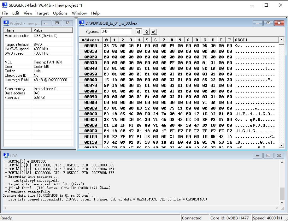Click hex view scroll down arrow
This screenshot has width=288, height=221.
point(281,145)
